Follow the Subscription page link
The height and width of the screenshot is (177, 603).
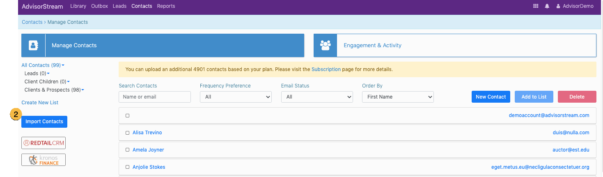pyautogui.click(x=326, y=69)
